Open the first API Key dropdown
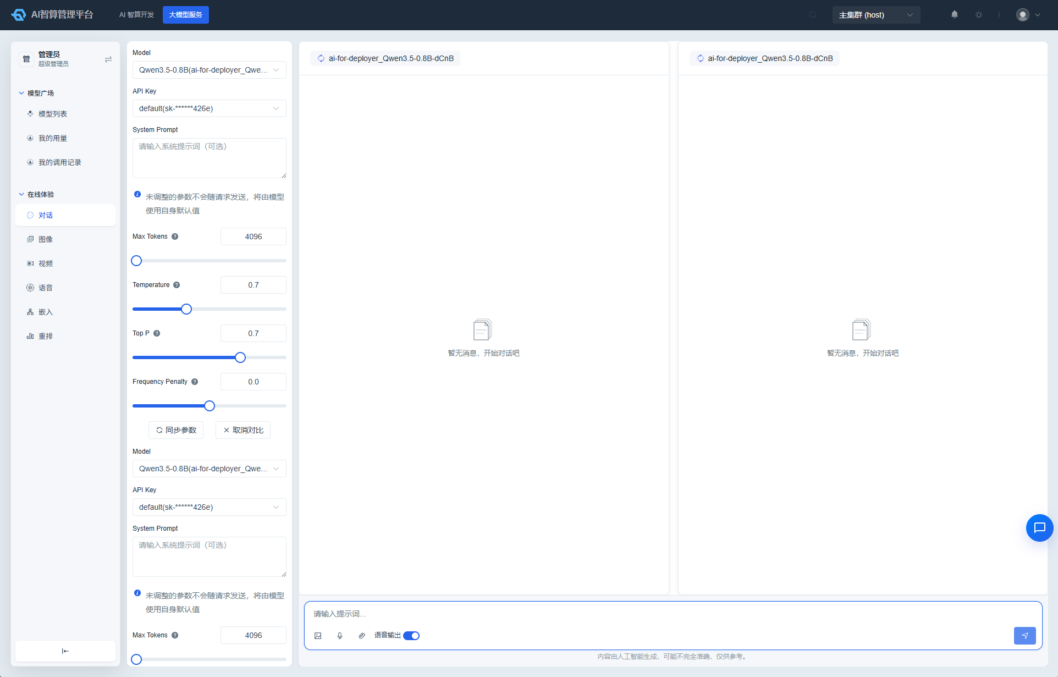 [x=210, y=108]
